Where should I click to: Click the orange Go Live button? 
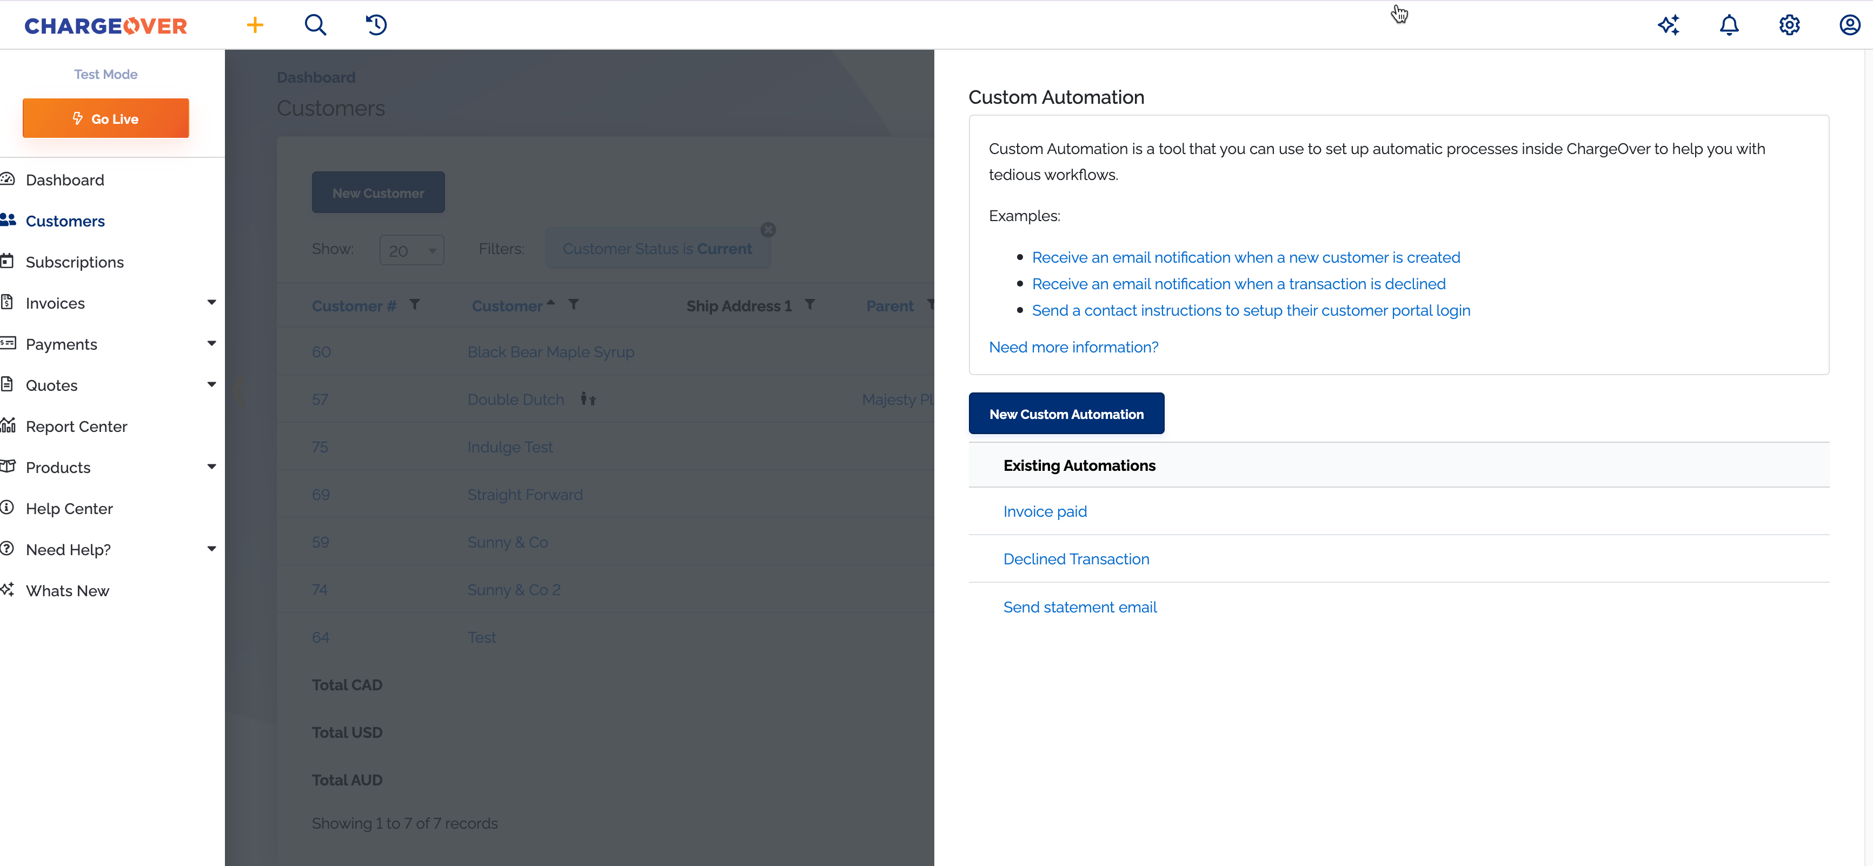point(105,118)
